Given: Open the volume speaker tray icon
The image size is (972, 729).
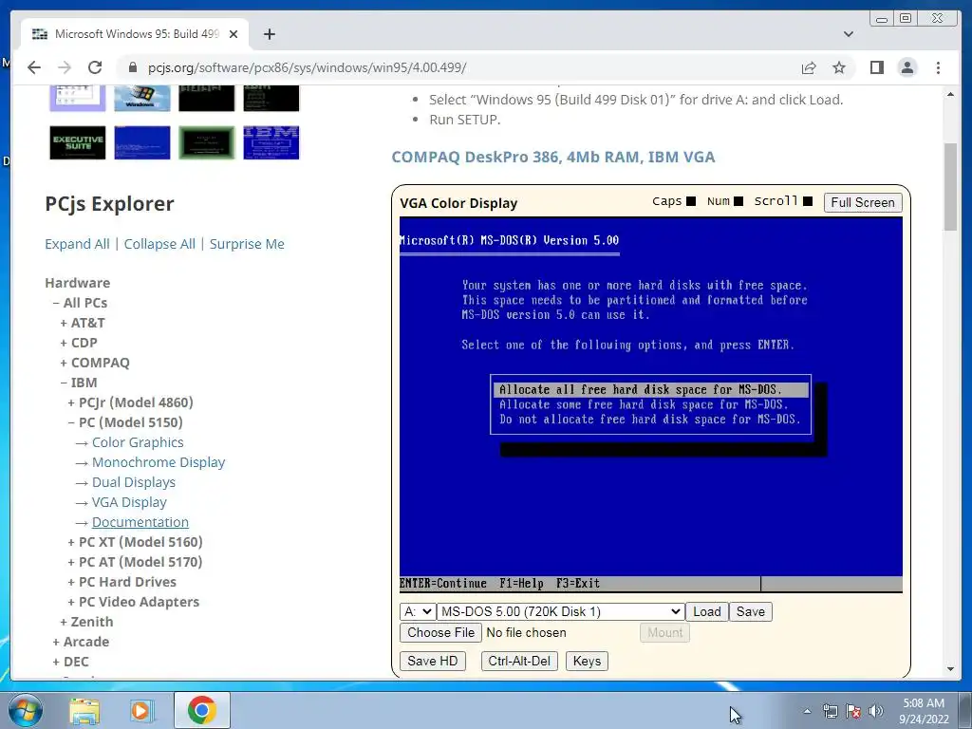Looking at the screenshot, I should tap(875, 711).
